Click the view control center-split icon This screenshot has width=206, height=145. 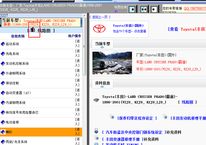click(x=144, y=9)
